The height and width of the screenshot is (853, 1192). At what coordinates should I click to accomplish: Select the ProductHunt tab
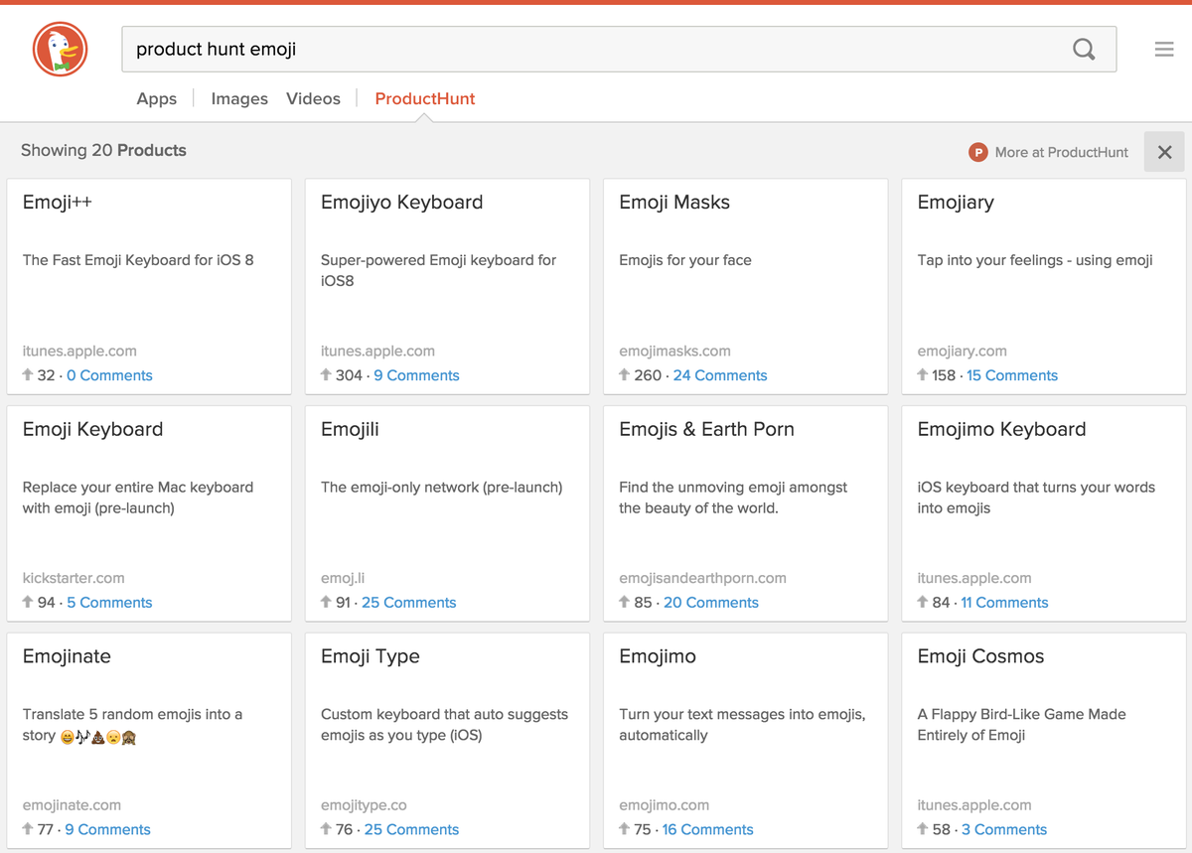pyautogui.click(x=425, y=99)
